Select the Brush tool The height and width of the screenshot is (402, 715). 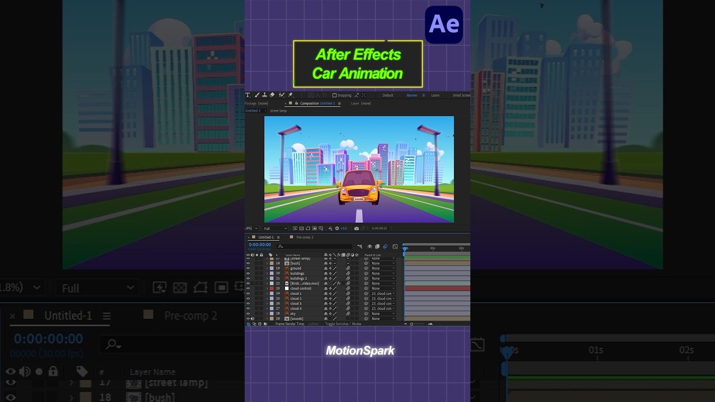256,95
